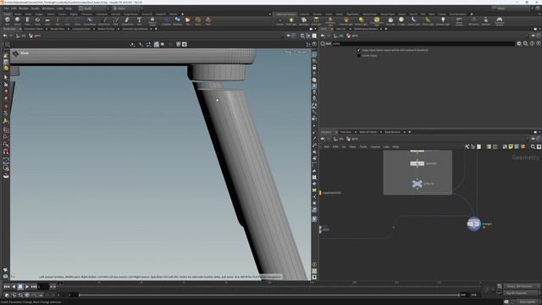
Task: Click the back arrow in viewport path bar
Action: (5, 36)
